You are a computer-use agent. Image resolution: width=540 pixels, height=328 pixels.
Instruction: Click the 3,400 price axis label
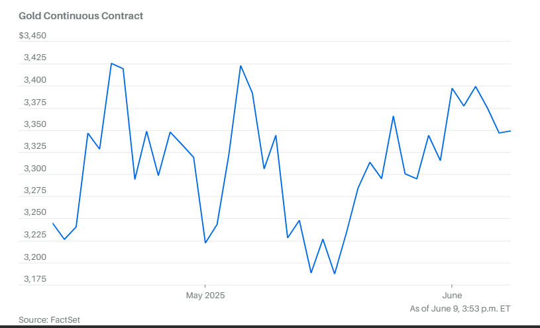click(x=34, y=80)
